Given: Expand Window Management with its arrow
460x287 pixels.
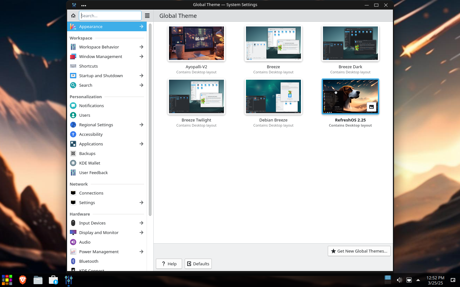Looking at the screenshot, I should click(x=141, y=56).
